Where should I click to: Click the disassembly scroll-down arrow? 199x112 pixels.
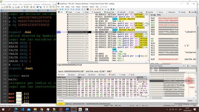point(148,60)
